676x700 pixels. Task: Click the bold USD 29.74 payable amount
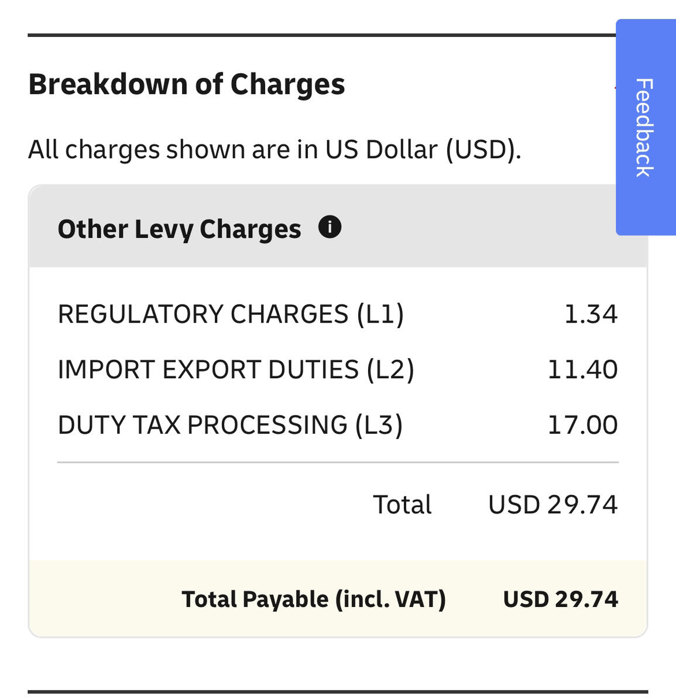(560, 599)
